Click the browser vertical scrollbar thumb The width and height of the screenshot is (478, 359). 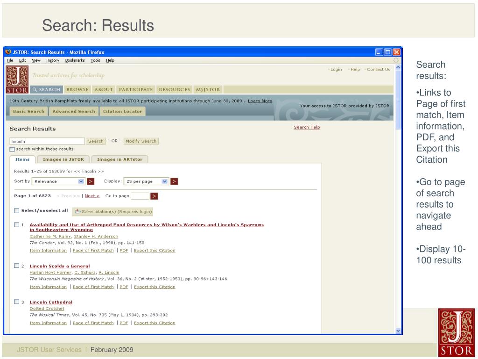click(398, 101)
